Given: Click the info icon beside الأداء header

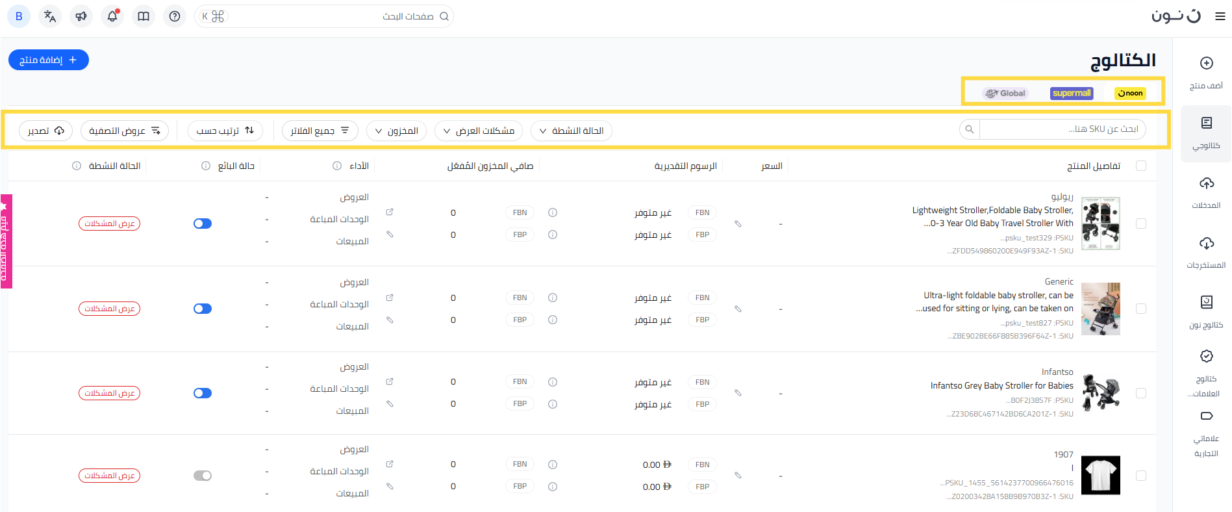Looking at the screenshot, I should pos(337,166).
